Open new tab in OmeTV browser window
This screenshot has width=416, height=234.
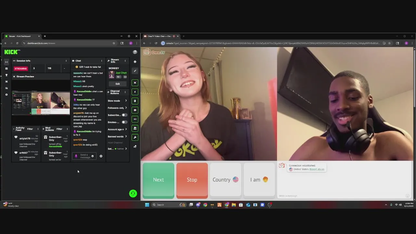(x=184, y=36)
